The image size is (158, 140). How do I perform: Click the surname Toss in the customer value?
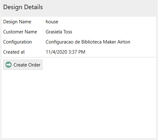click(x=68, y=32)
